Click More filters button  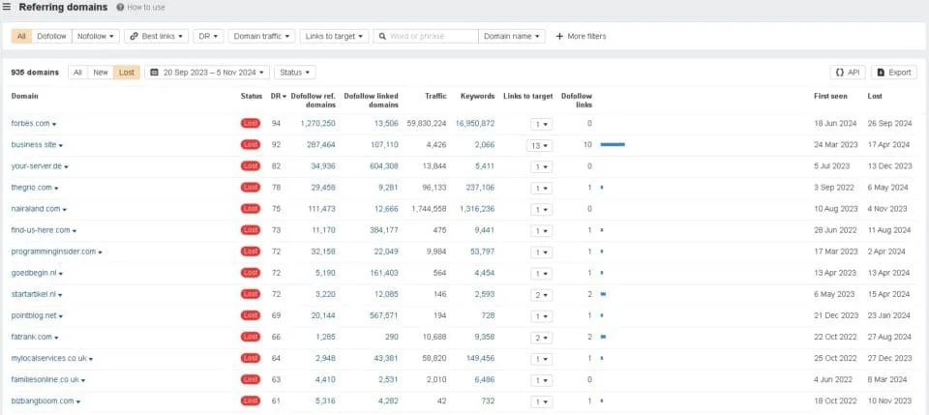tap(581, 36)
